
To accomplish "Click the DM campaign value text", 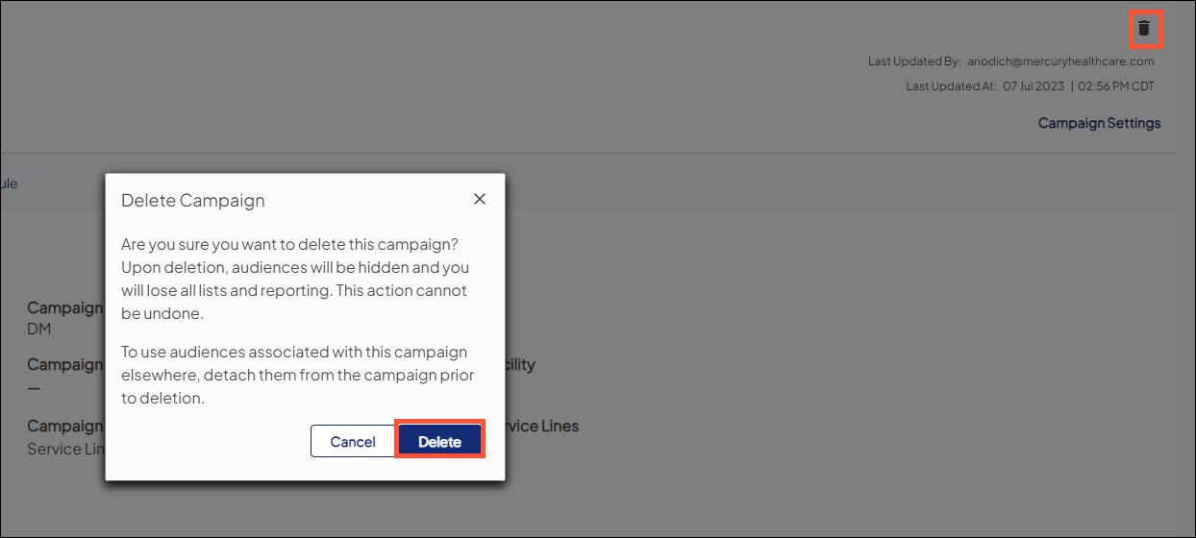I will pos(38,329).
